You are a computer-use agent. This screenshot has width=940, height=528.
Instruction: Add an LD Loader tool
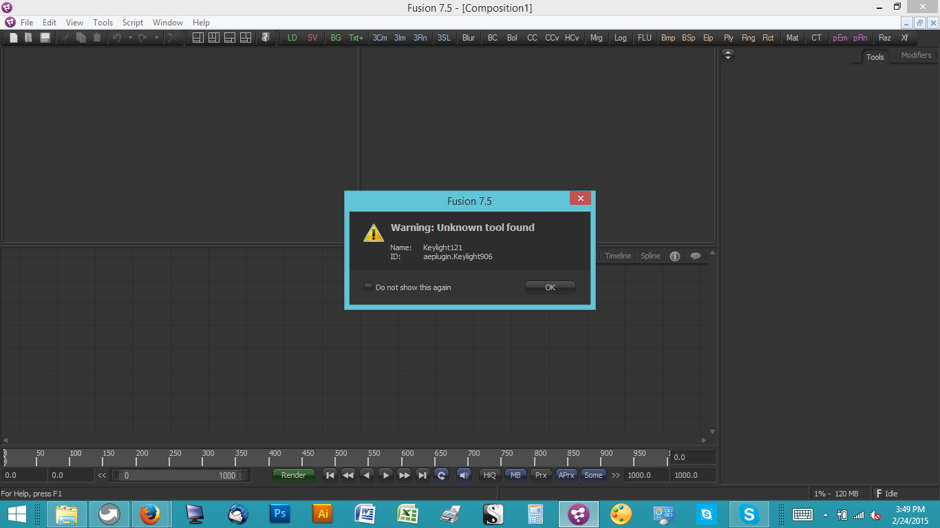pos(292,38)
